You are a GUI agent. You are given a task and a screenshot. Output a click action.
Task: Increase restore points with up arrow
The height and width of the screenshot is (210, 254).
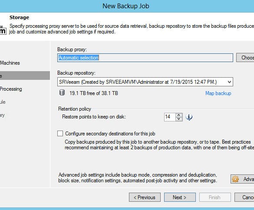[x=179, y=115]
